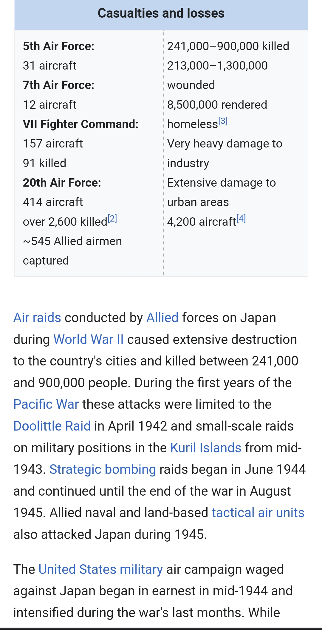Tap the Pacific War link
322x630 pixels.
tap(46, 404)
